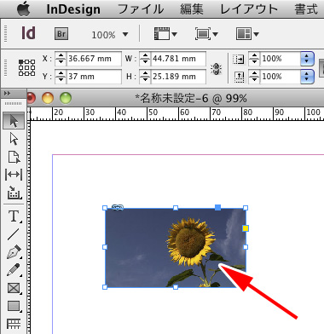The width and height of the screenshot is (324, 334).
Task: Click the yellow live corners square
Action: pos(246,228)
